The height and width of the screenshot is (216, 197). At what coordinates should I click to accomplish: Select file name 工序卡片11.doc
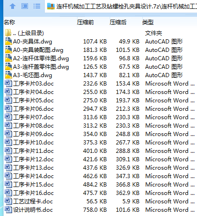[34, 151]
